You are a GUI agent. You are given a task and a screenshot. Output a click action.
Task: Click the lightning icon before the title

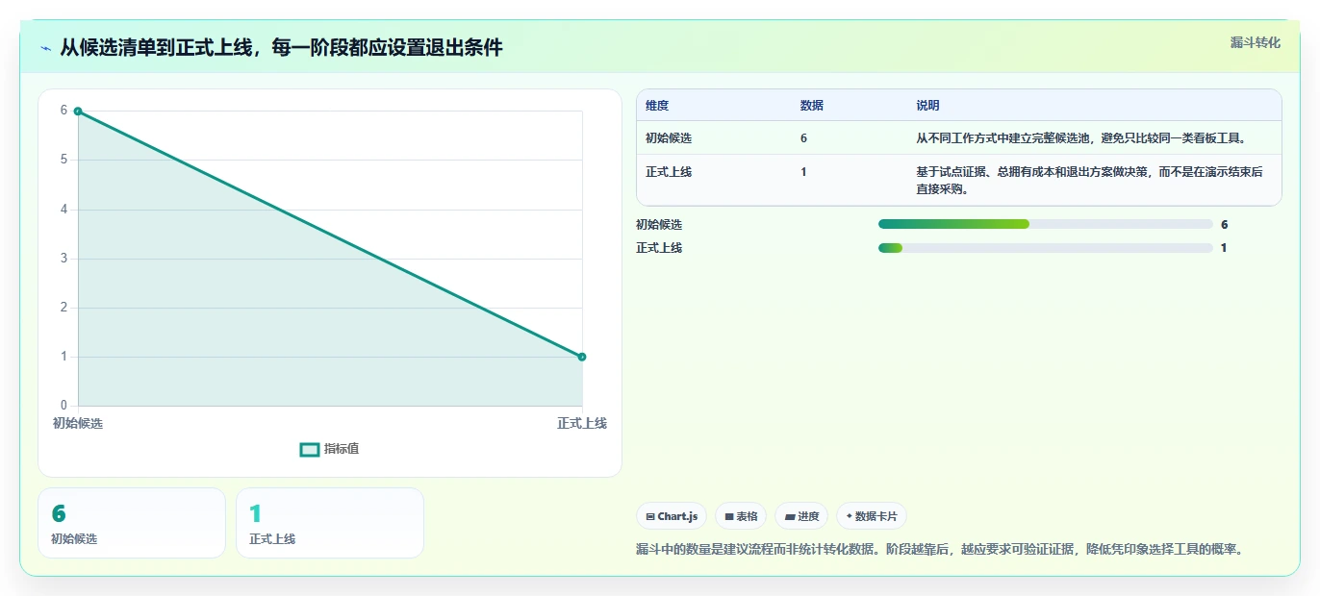45,48
